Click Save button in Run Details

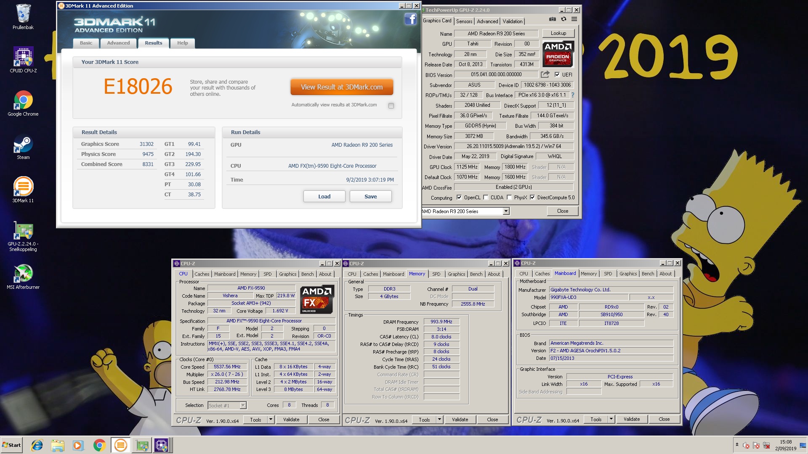[x=370, y=197]
